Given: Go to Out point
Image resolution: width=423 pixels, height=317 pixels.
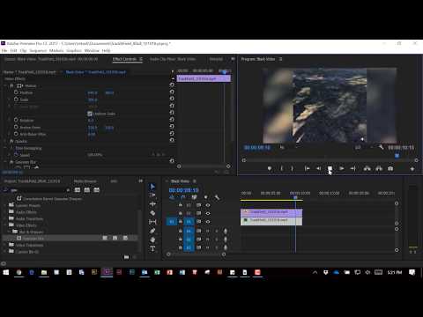Looking at the screenshot, I should coord(353,168).
